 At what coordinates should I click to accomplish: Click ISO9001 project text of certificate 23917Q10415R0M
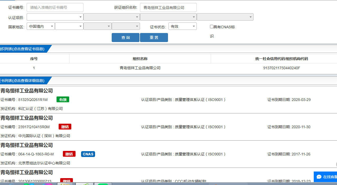point(200,127)
